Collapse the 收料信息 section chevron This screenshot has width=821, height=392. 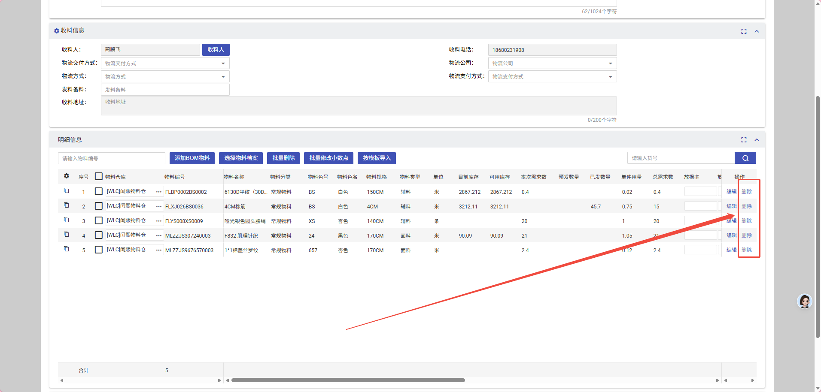757,31
